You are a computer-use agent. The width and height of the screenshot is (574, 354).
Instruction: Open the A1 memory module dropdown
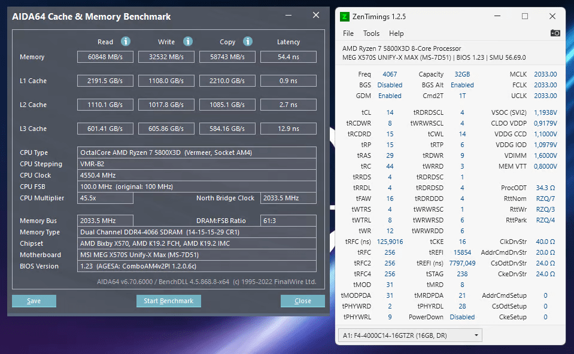[x=410, y=335]
